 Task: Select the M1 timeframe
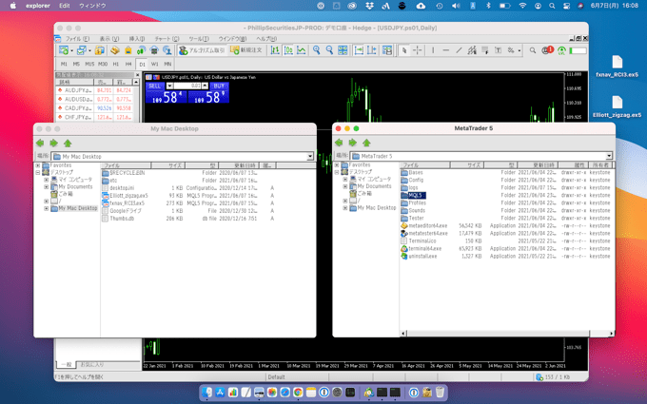tap(64, 64)
